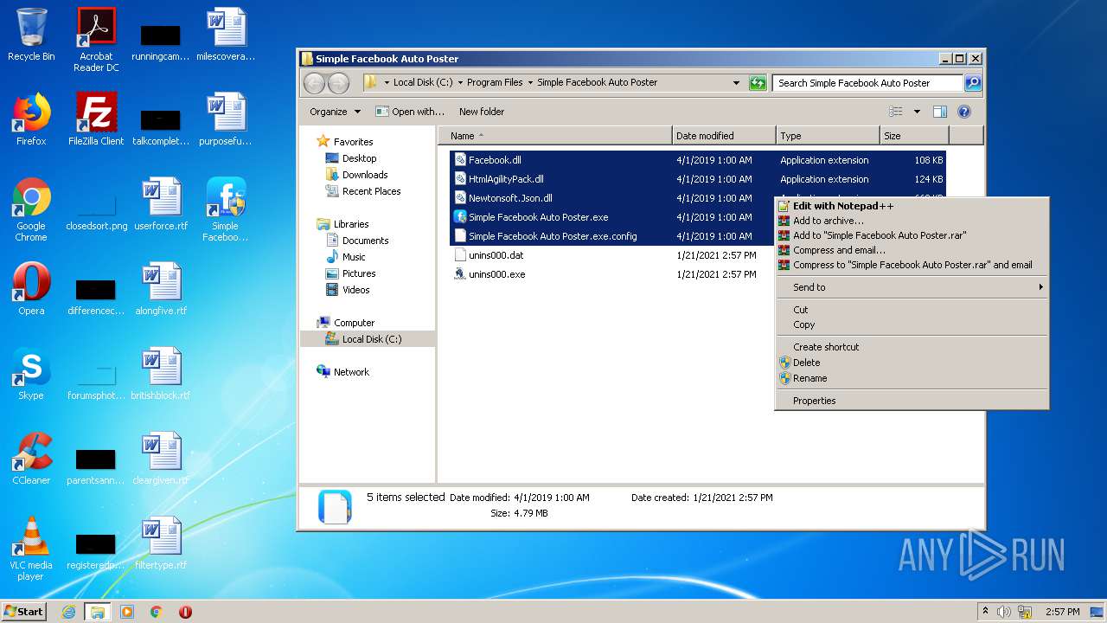1107x623 pixels.
Task: Expand Local Disk (C:) breadcrumb arrow
Action: pos(460,83)
